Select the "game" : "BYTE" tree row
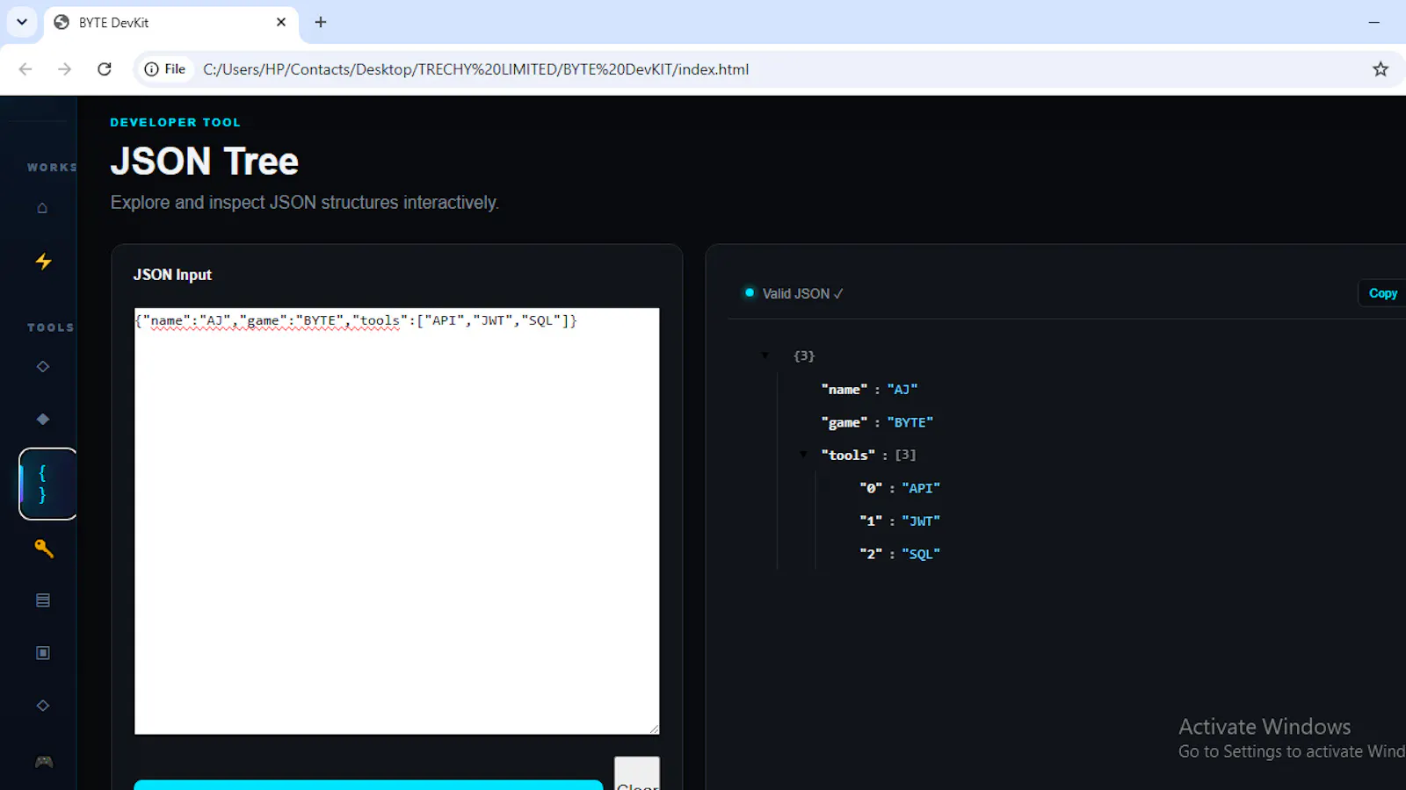 tap(877, 422)
